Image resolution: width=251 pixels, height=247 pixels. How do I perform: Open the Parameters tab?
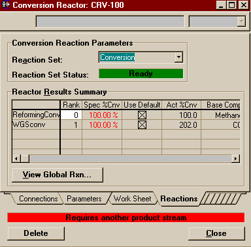(84, 199)
